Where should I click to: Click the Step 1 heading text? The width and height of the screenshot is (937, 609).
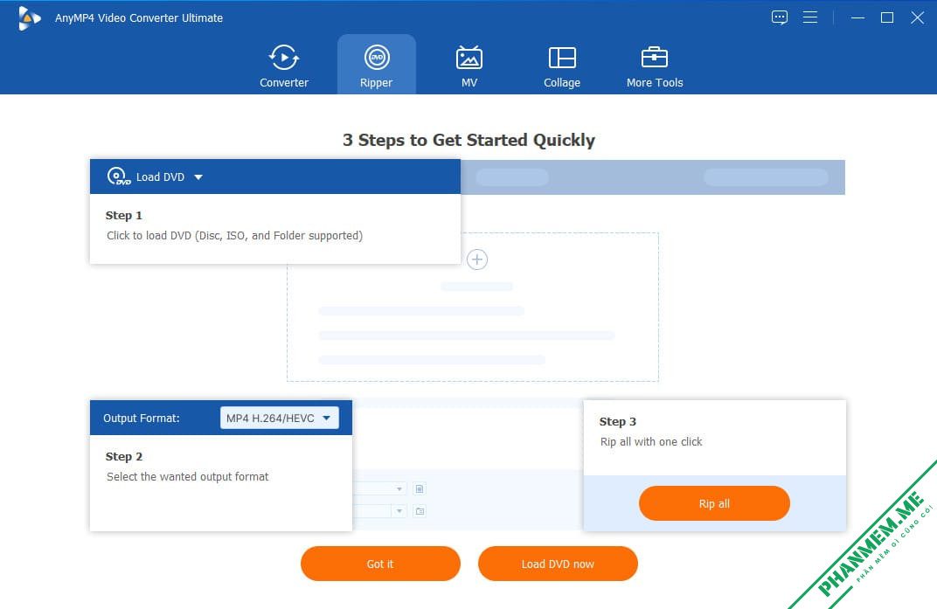click(x=124, y=215)
